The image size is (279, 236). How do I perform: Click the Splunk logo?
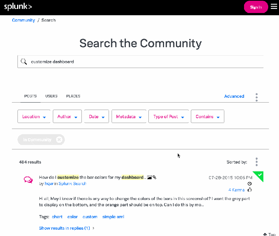[x=18, y=7]
